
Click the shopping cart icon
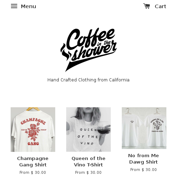[x=147, y=6]
